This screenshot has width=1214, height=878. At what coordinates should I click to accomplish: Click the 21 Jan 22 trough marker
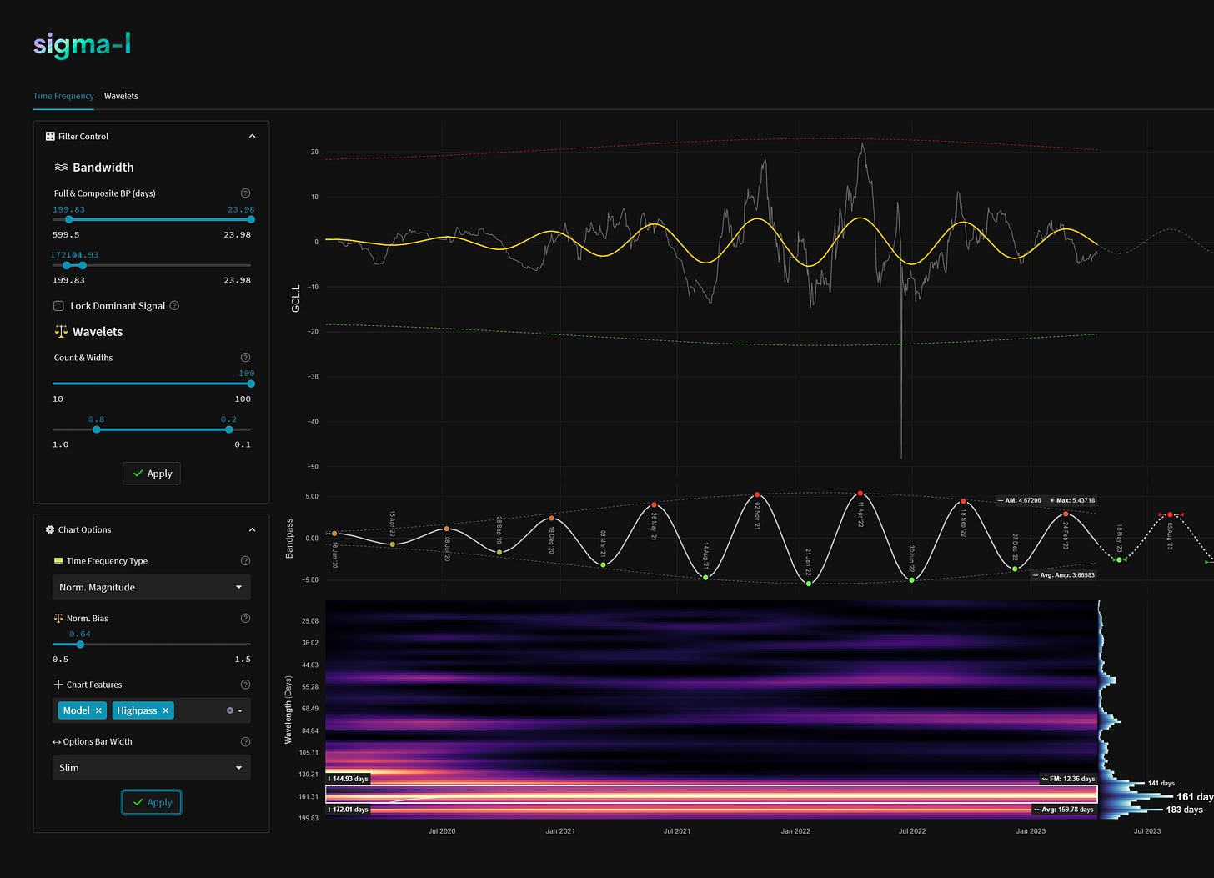[809, 584]
